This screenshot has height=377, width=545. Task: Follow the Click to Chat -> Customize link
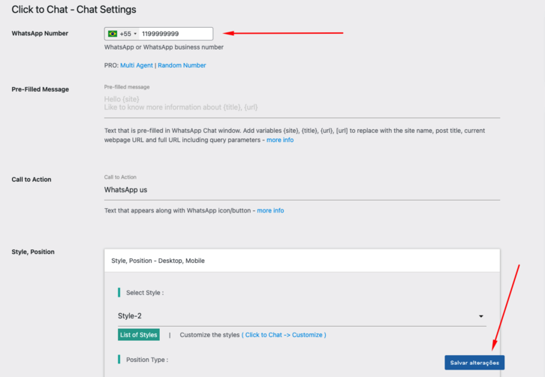tap(284, 335)
